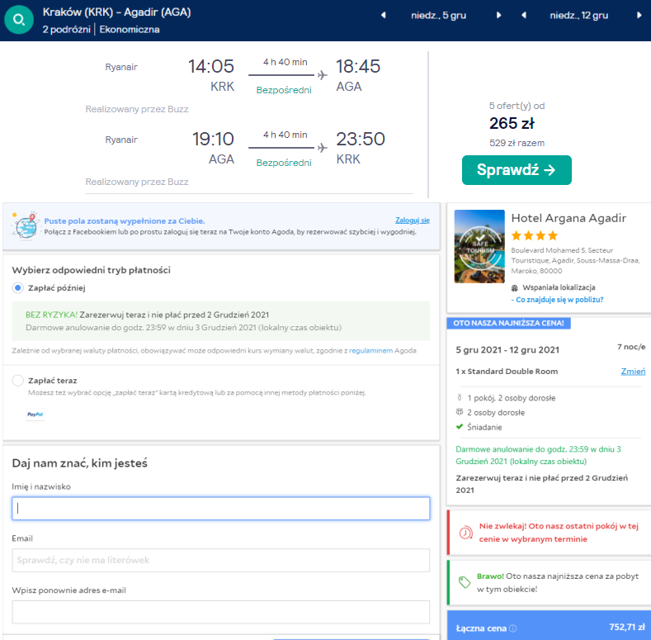Click the 14:05 departure time
651x640 pixels.
point(211,67)
